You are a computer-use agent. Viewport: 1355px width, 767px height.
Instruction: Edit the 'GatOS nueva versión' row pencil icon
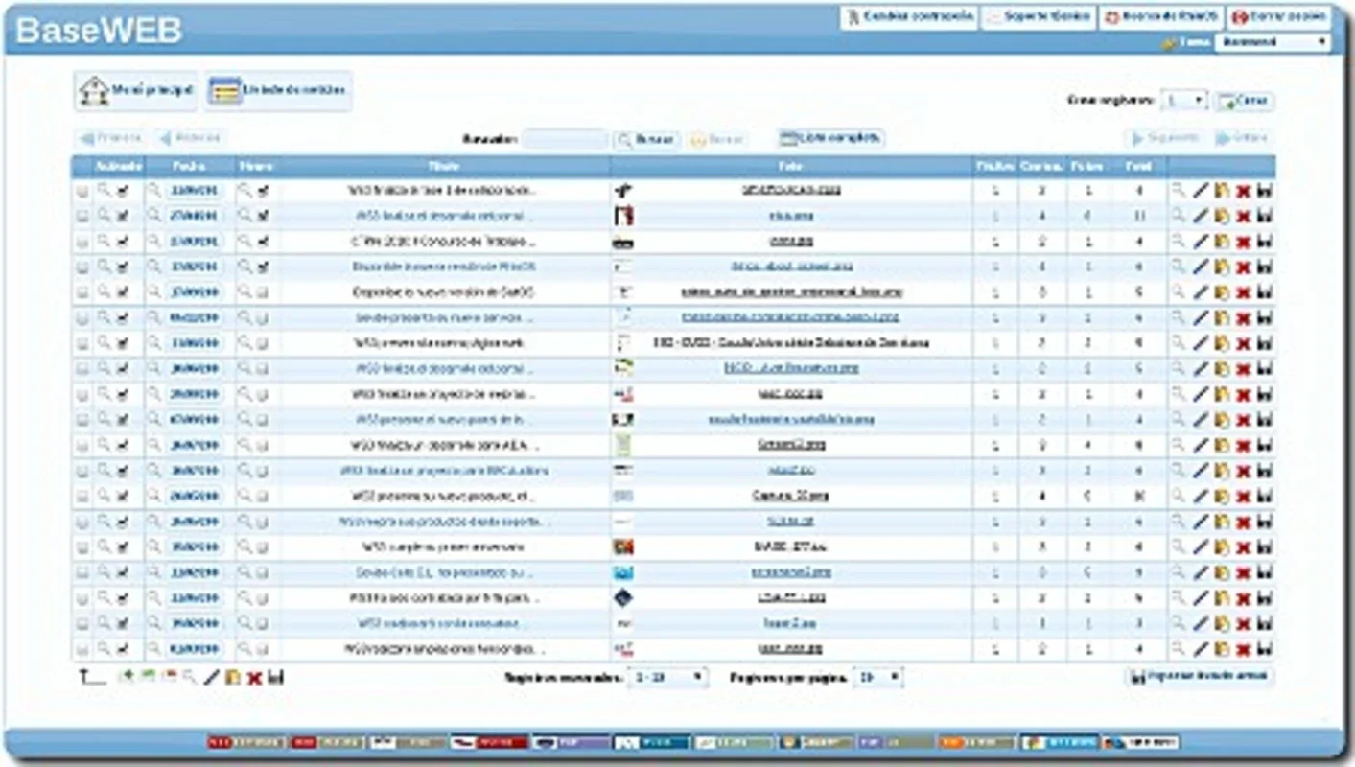click(1201, 291)
